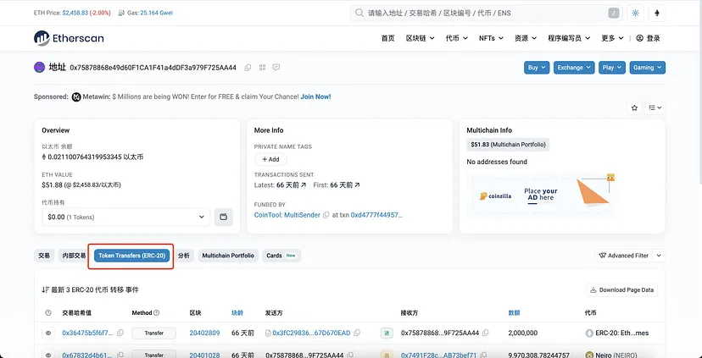Click the address purple blockie avatar

tap(39, 68)
